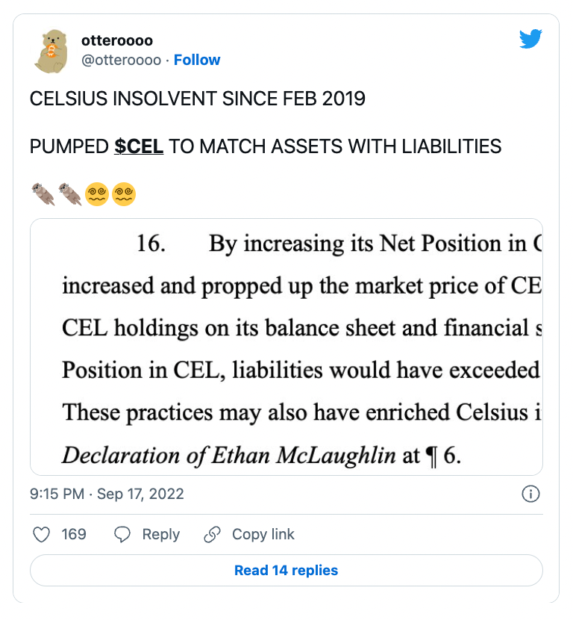Click the 169 likes count
Viewport: 573px width, 620px height.
coord(74,534)
